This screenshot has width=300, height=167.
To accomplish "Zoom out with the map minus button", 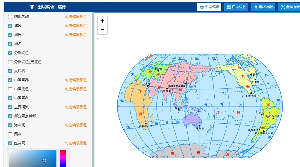I will 103,30.
